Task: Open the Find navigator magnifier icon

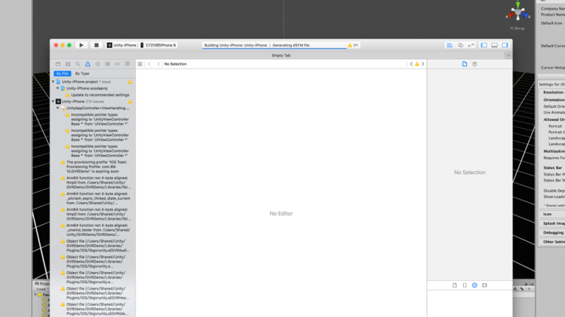Action: coord(78,64)
